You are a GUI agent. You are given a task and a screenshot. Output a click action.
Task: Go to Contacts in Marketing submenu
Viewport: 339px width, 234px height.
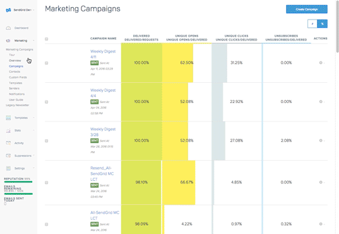pyautogui.click(x=15, y=71)
